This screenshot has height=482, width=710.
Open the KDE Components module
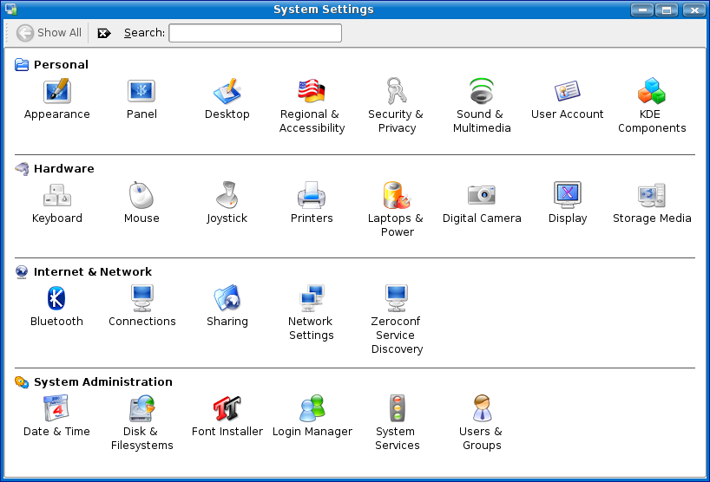tap(652, 91)
